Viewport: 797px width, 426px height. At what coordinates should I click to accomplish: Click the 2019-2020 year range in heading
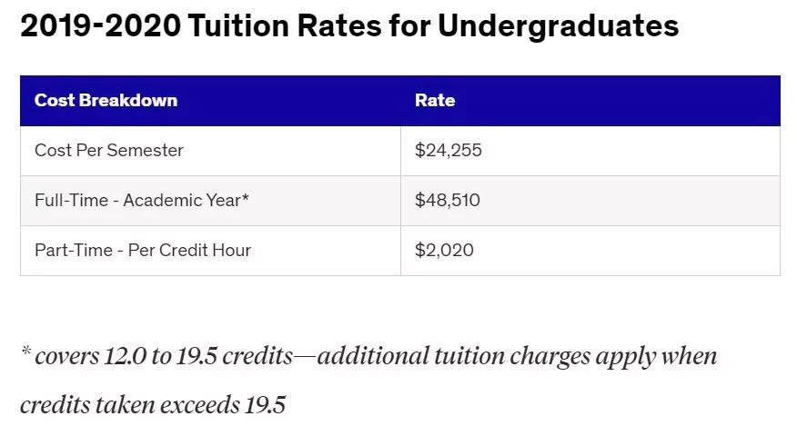tap(101, 25)
